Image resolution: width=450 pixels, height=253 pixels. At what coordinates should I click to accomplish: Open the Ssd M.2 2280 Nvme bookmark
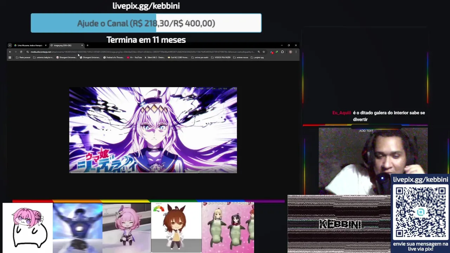(178, 57)
